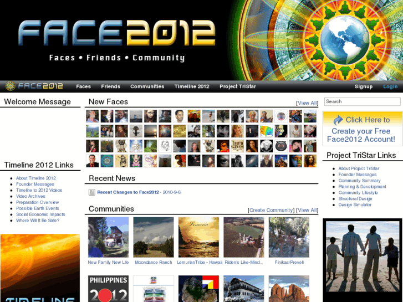Image resolution: width=403 pixels, height=302 pixels.
Task: Open the Philippines 2012 community thumbnail
Action: click(x=109, y=289)
